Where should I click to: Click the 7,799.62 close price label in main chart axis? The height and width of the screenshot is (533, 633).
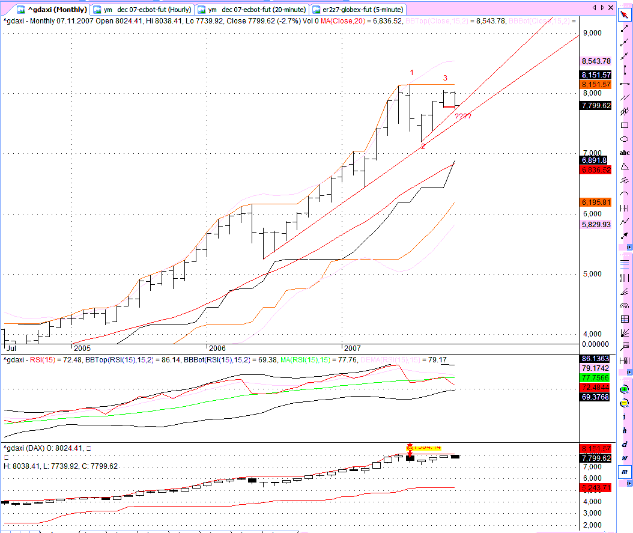(x=596, y=105)
